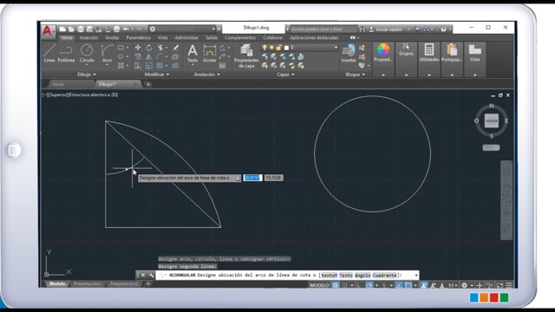The width and height of the screenshot is (555, 312).
Task: Select the Polilínea tool
Action: pos(66,53)
